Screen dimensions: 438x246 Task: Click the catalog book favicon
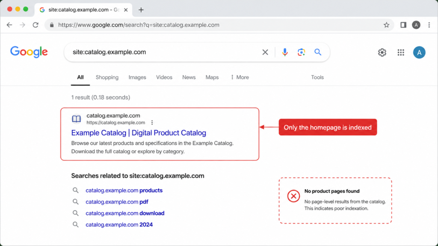76,119
